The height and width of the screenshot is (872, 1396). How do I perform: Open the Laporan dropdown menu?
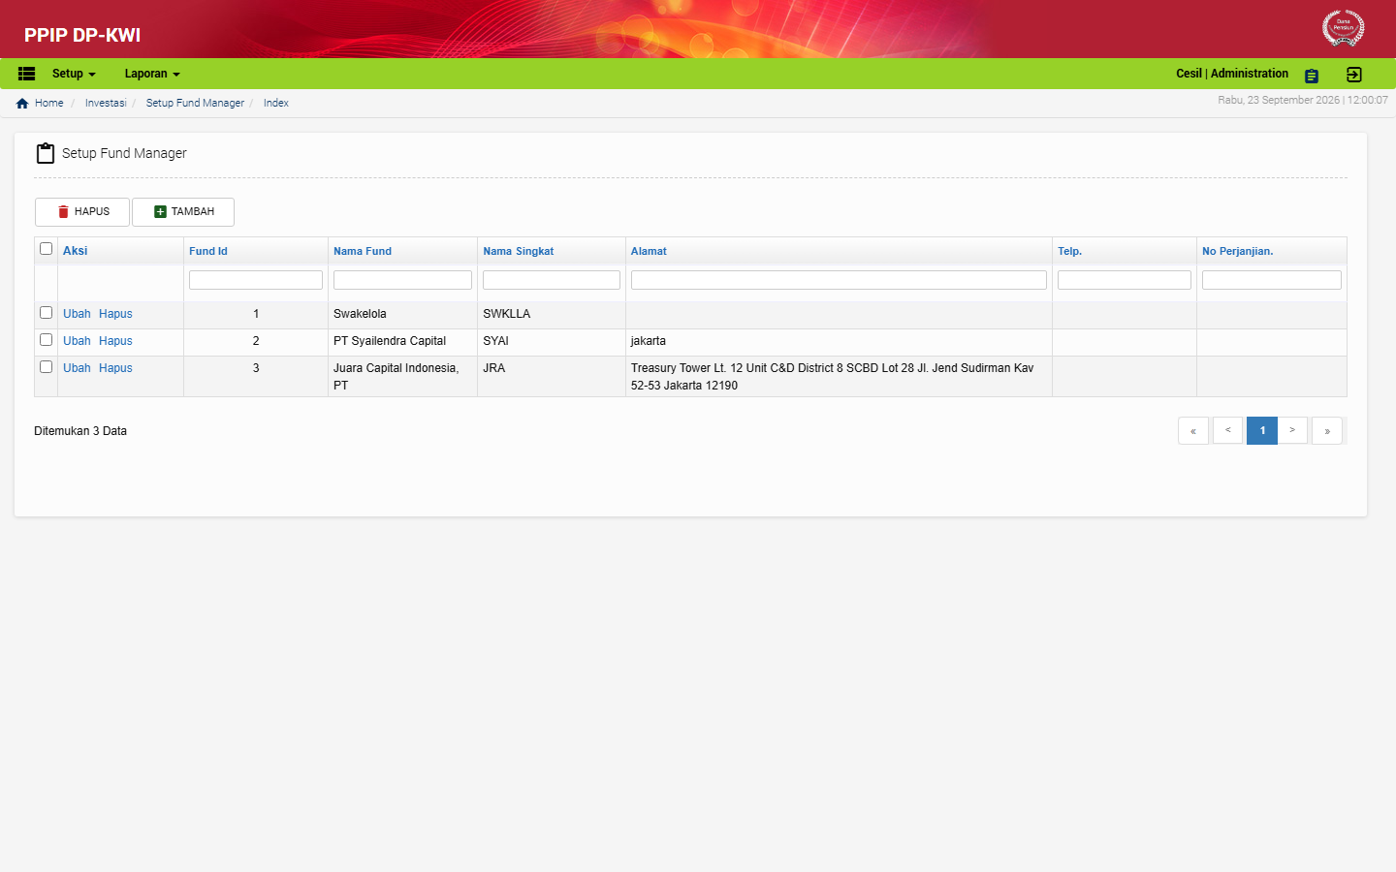tap(152, 74)
